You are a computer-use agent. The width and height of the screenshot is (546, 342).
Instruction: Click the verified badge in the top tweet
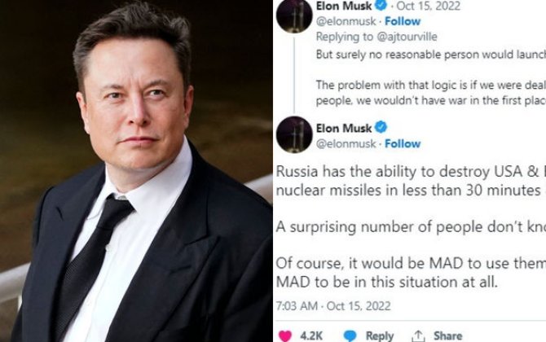coord(381,5)
